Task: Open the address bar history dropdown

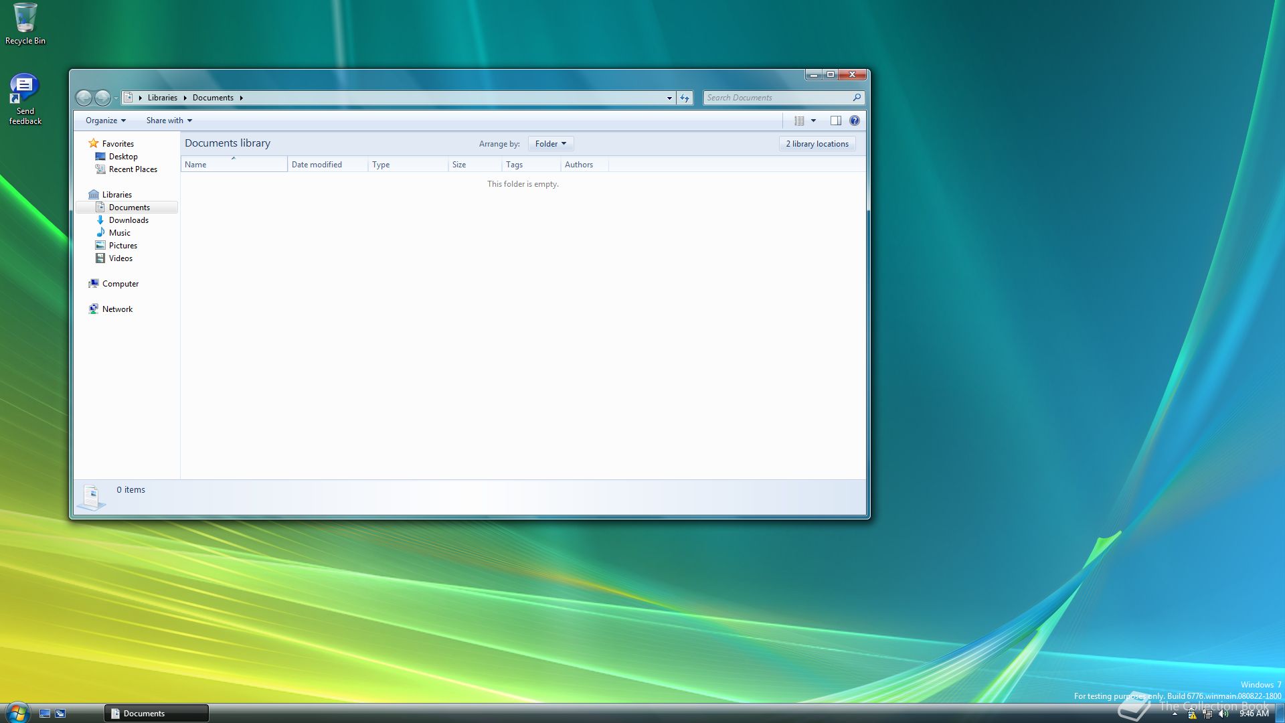Action: click(669, 98)
